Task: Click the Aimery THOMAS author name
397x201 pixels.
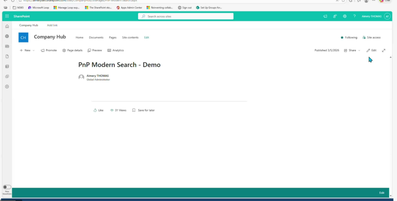Action: pos(97,76)
